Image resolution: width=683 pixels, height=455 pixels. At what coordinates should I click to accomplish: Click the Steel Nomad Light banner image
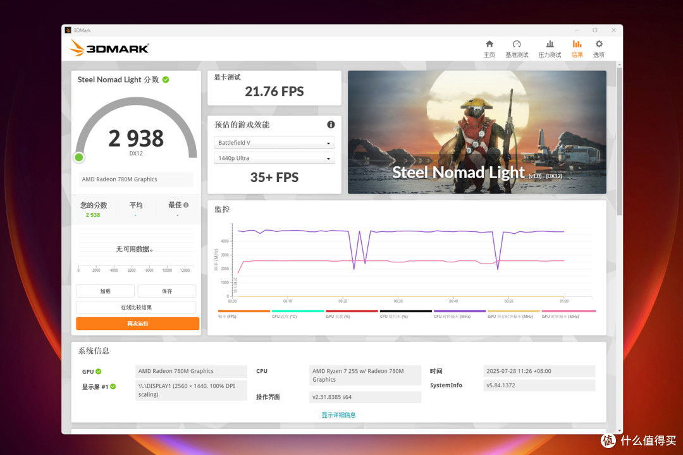click(x=477, y=132)
